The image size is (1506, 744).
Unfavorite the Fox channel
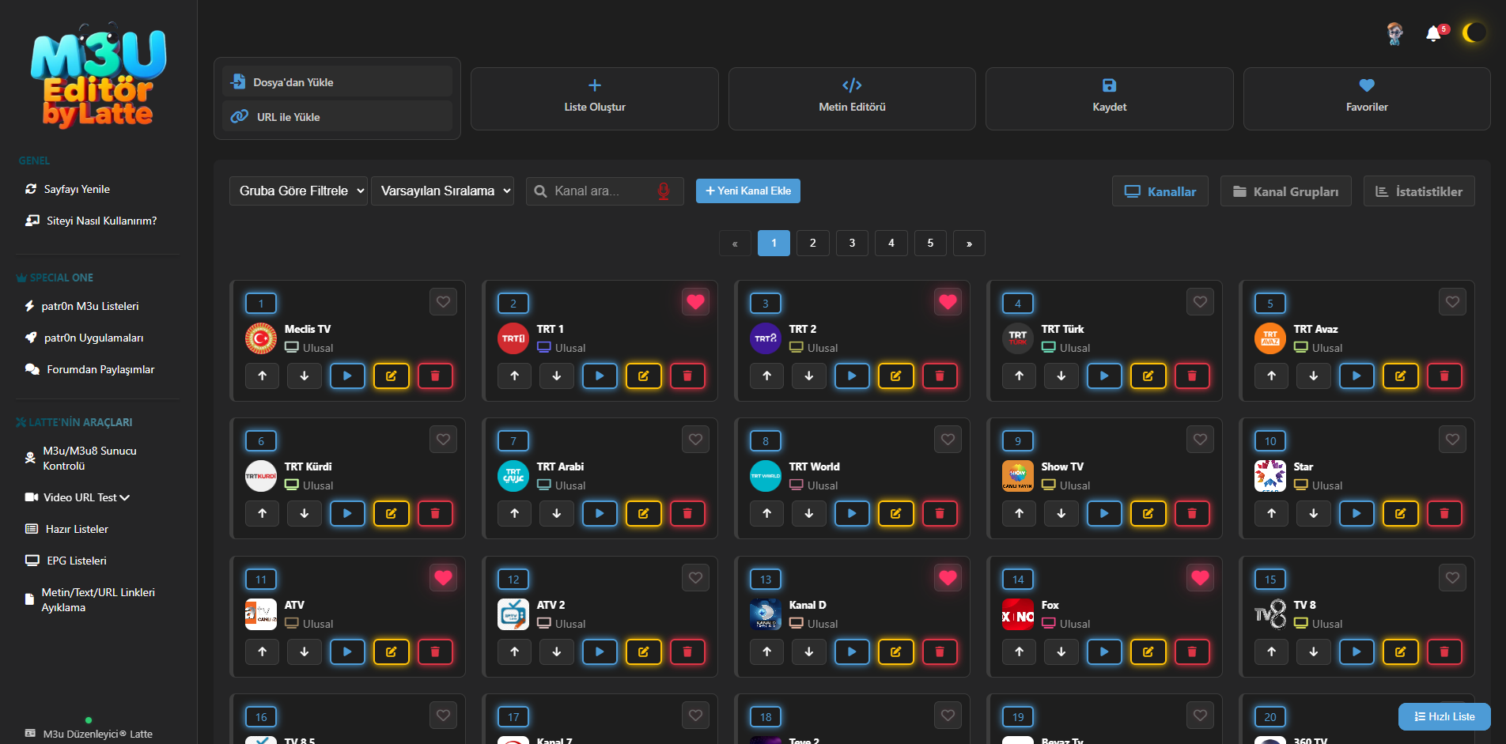pos(1200,577)
